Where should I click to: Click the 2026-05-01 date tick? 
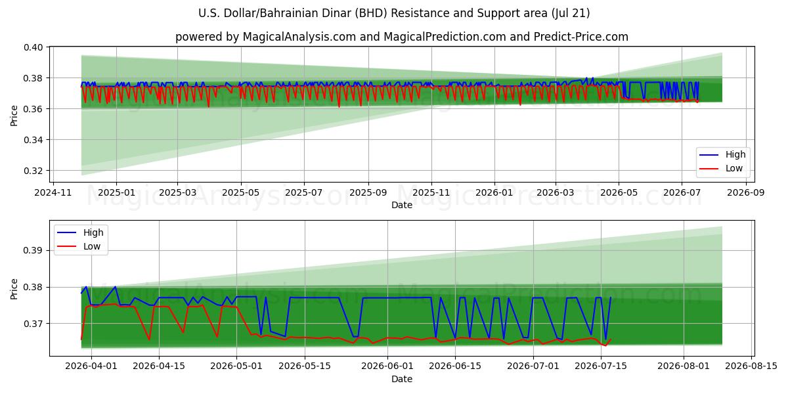[236, 367]
